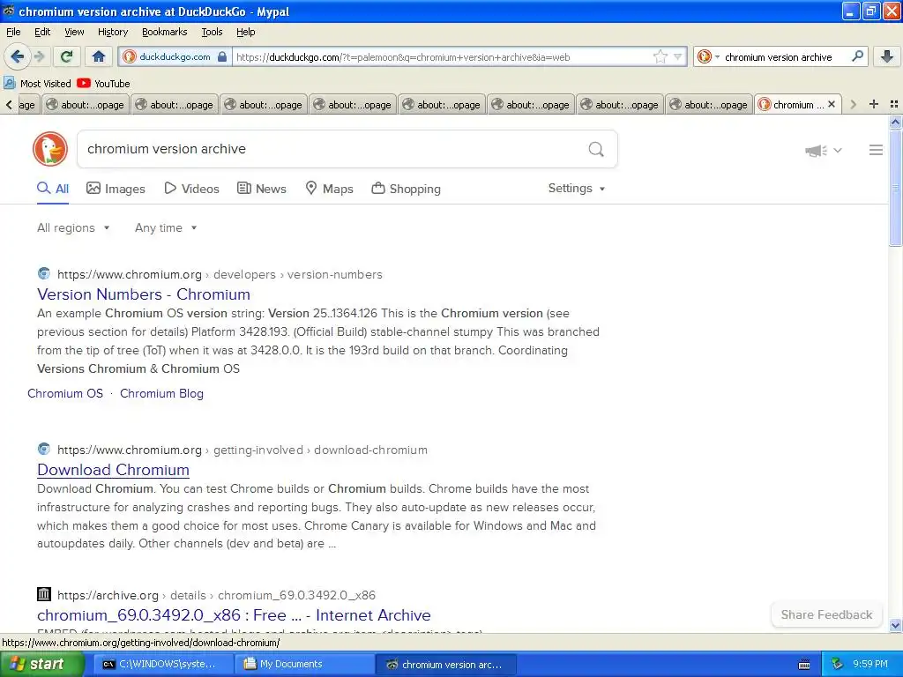Viewport: 903px width, 677px height.
Task: Click the search magnifier in DuckDuckGo box
Action: pos(596,150)
